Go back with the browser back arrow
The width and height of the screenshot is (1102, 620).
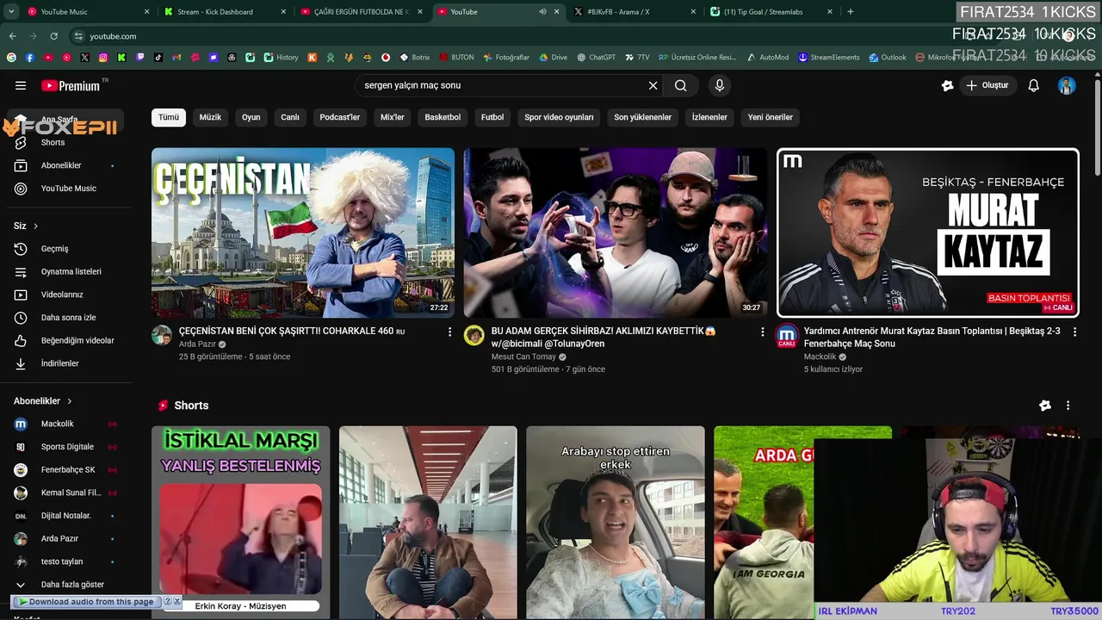tap(12, 36)
